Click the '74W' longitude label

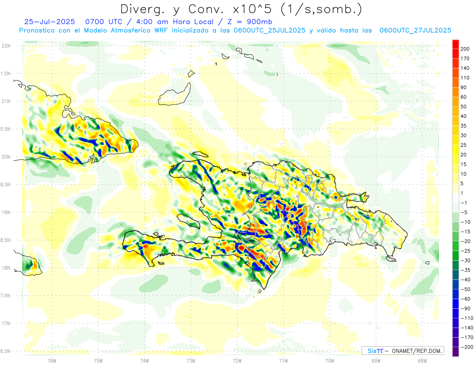point(144,360)
